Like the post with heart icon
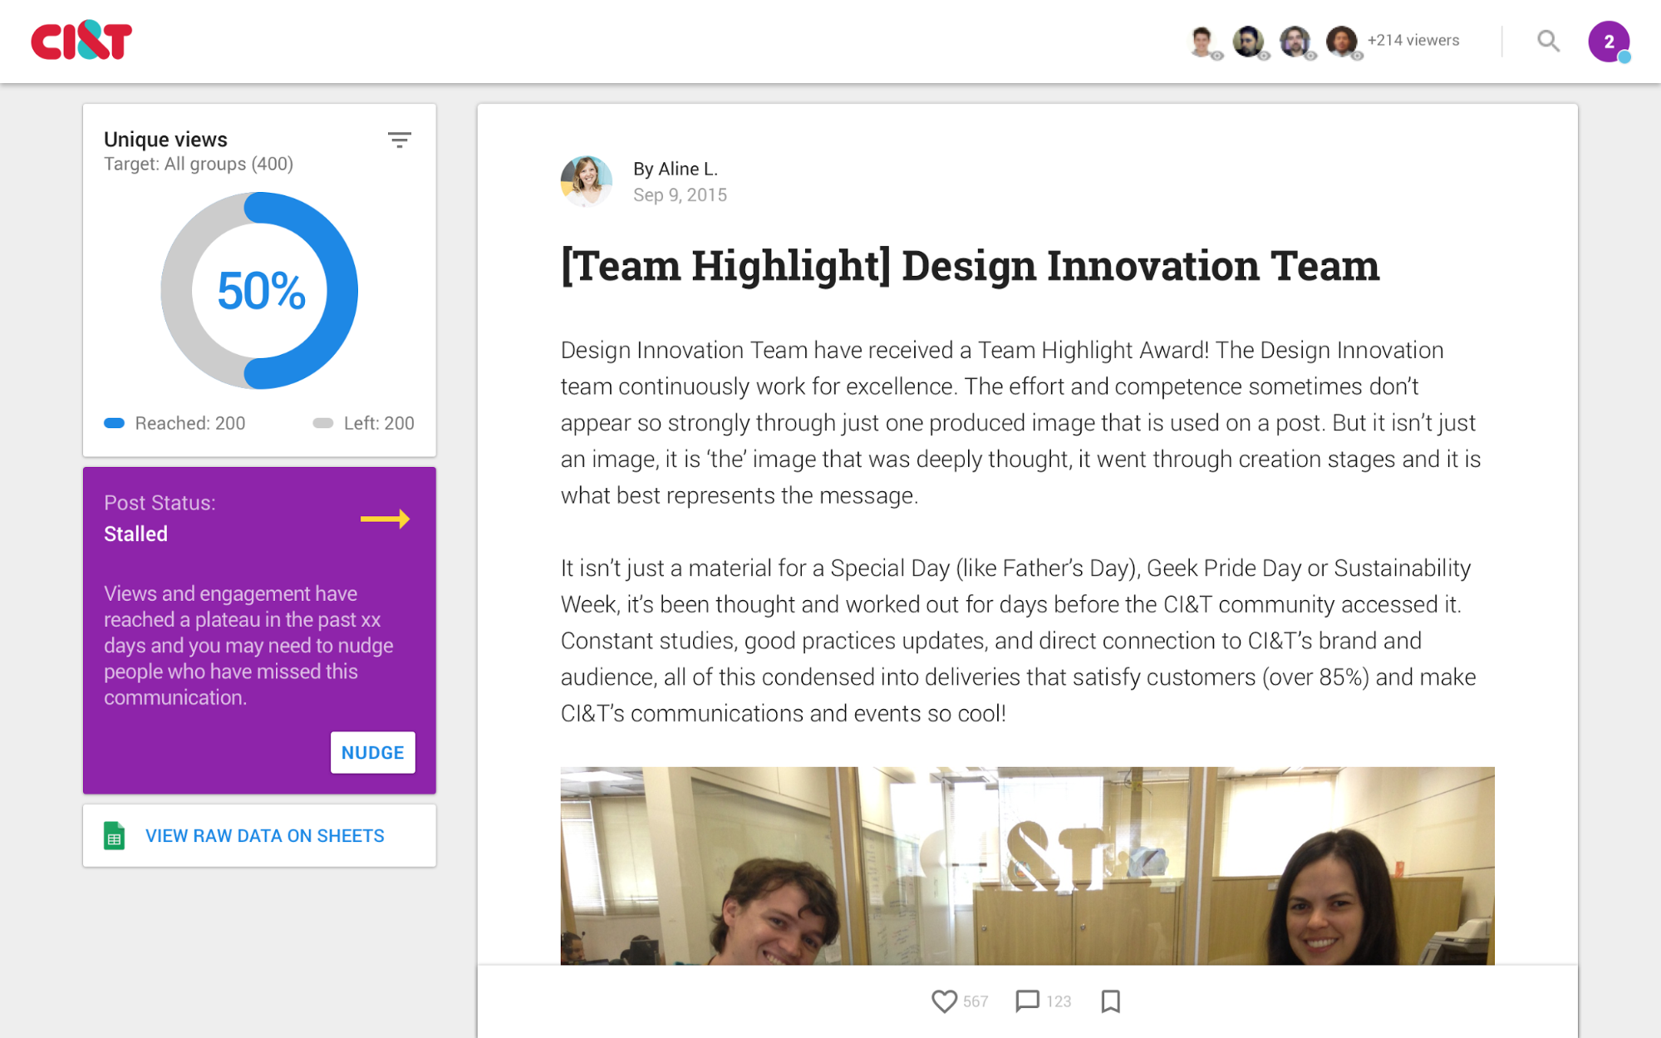 tap(943, 1001)
